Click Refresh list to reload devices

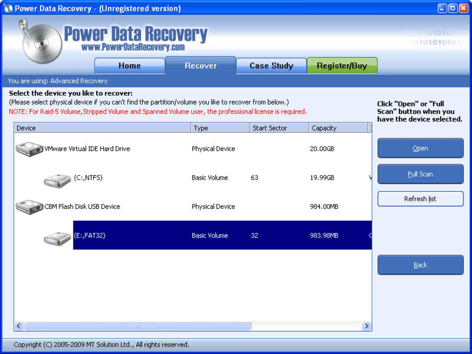point(420,199)
